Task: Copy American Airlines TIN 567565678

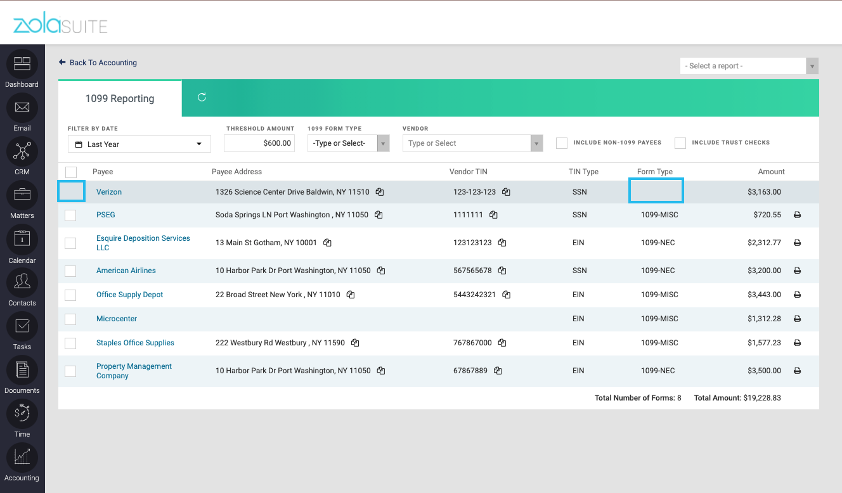Action: [502, 271]
